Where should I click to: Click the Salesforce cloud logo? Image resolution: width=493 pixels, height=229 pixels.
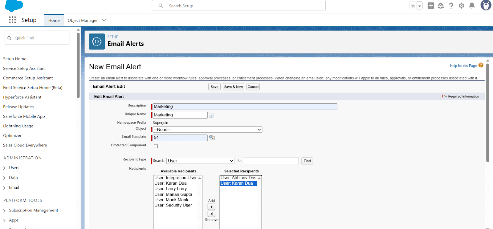(x=14, y=6)
